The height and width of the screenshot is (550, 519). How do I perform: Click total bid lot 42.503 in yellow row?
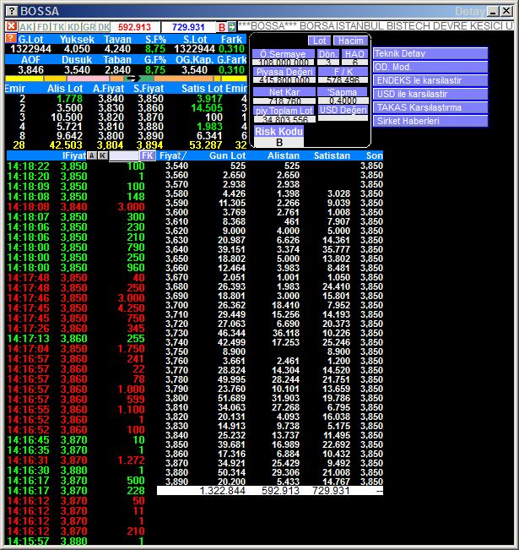[x=66, y=144]
